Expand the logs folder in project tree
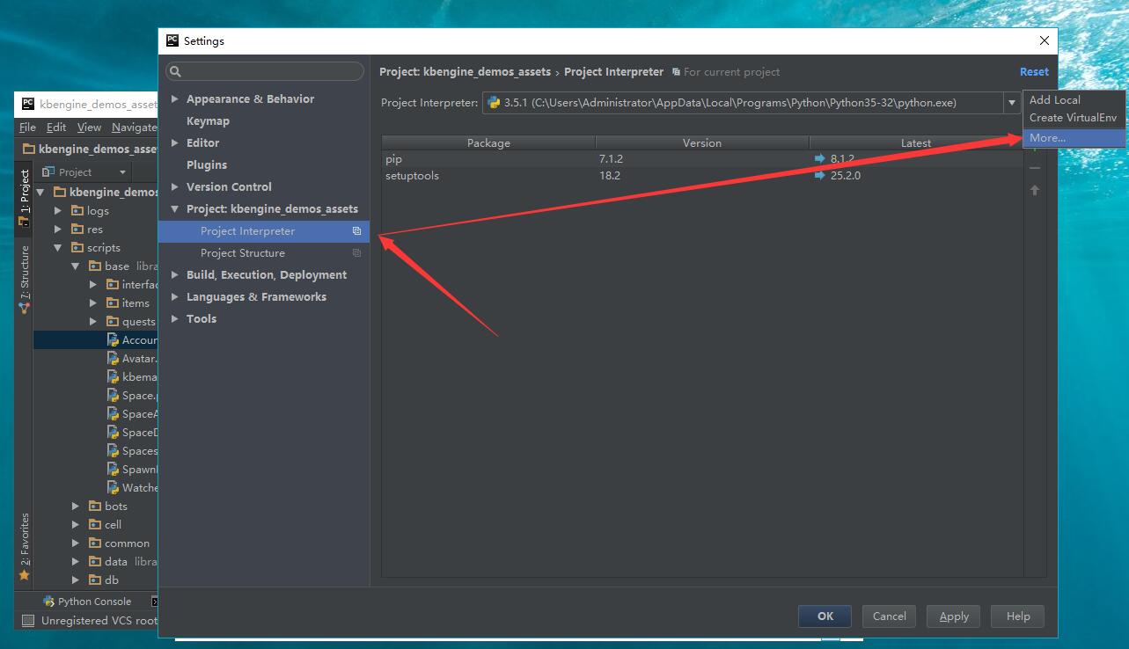1129x649 pixels. 58,210
